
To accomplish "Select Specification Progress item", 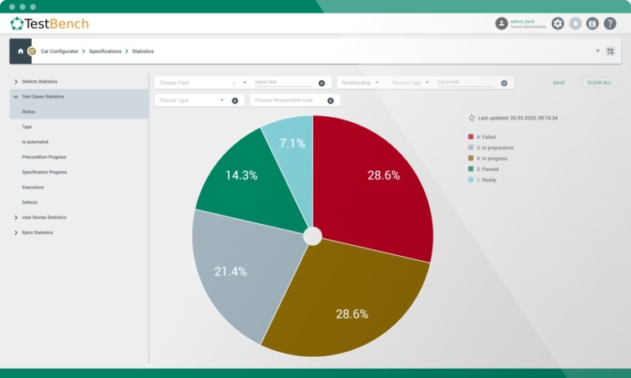I will pos(45,173).
